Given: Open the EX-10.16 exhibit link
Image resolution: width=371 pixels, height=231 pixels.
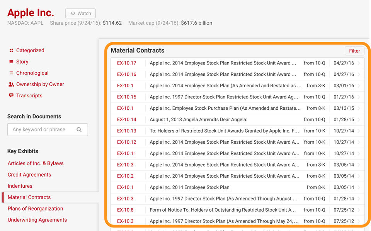Looking at the screenshot, I should 126,75.
